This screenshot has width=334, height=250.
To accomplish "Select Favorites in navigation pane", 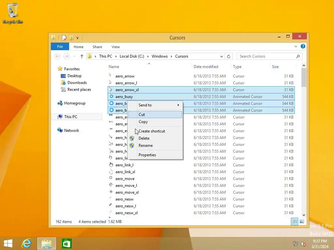I will click(x=72, y=69).
